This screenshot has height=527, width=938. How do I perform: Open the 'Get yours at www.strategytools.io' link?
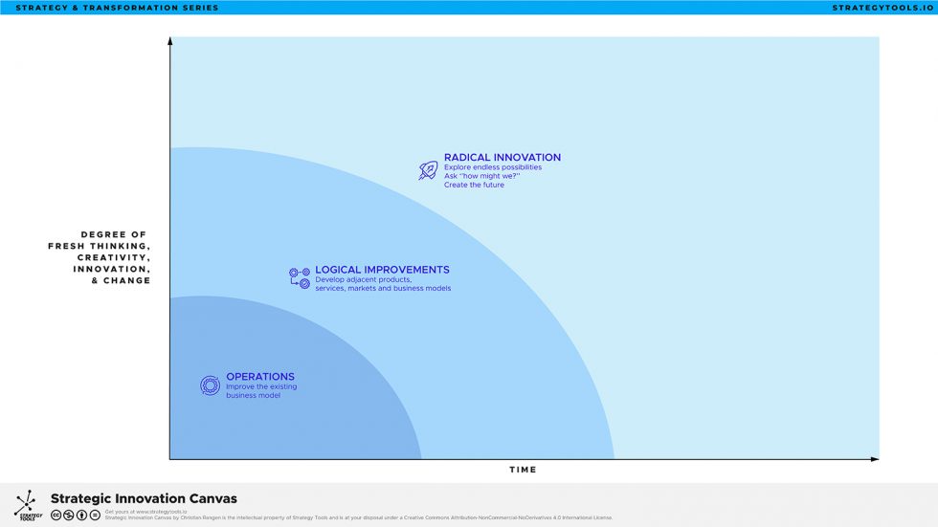[x=145, y=512]
